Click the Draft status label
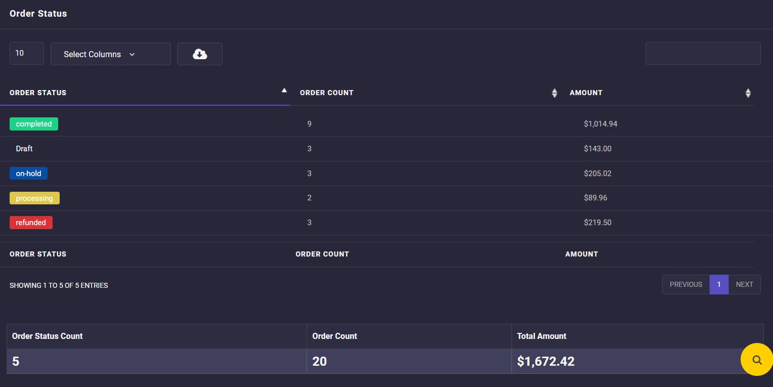 pos(24,149)
